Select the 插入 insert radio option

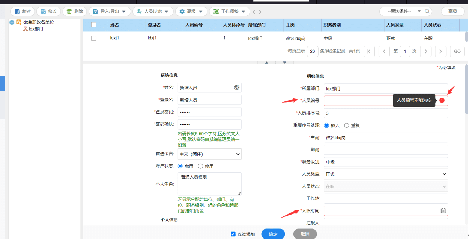tap(326, 125)
